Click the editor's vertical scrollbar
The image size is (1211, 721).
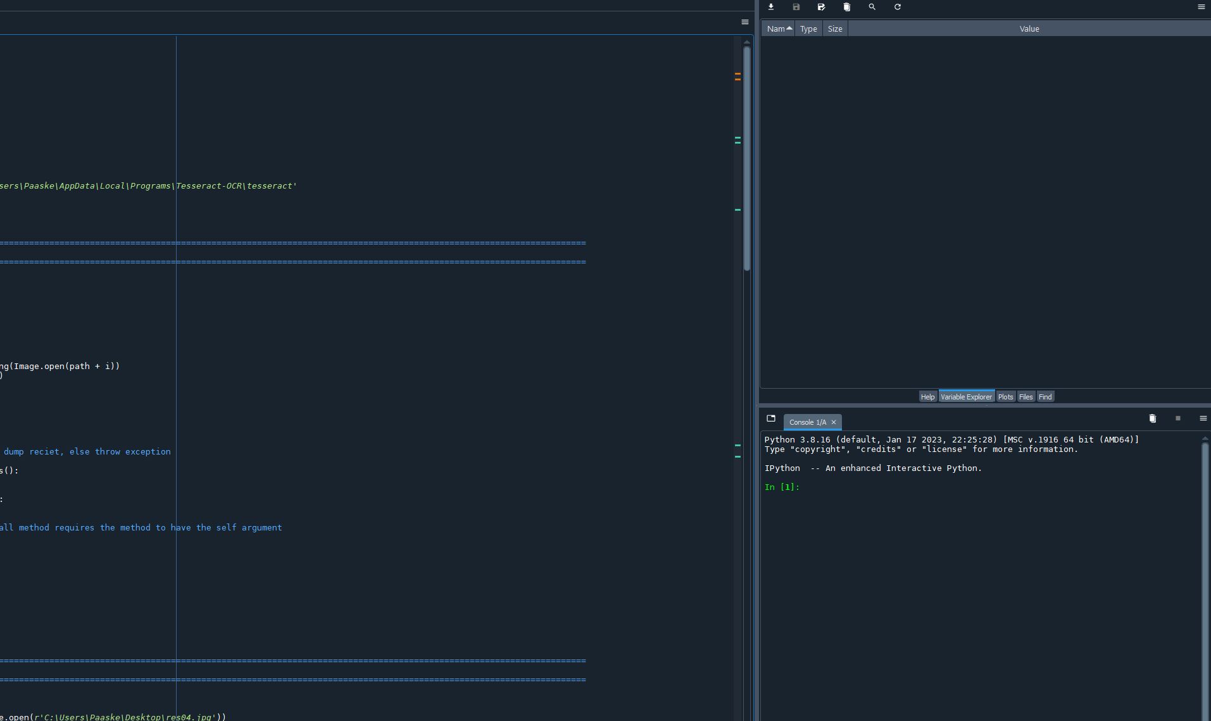click(x=747, y=158)
